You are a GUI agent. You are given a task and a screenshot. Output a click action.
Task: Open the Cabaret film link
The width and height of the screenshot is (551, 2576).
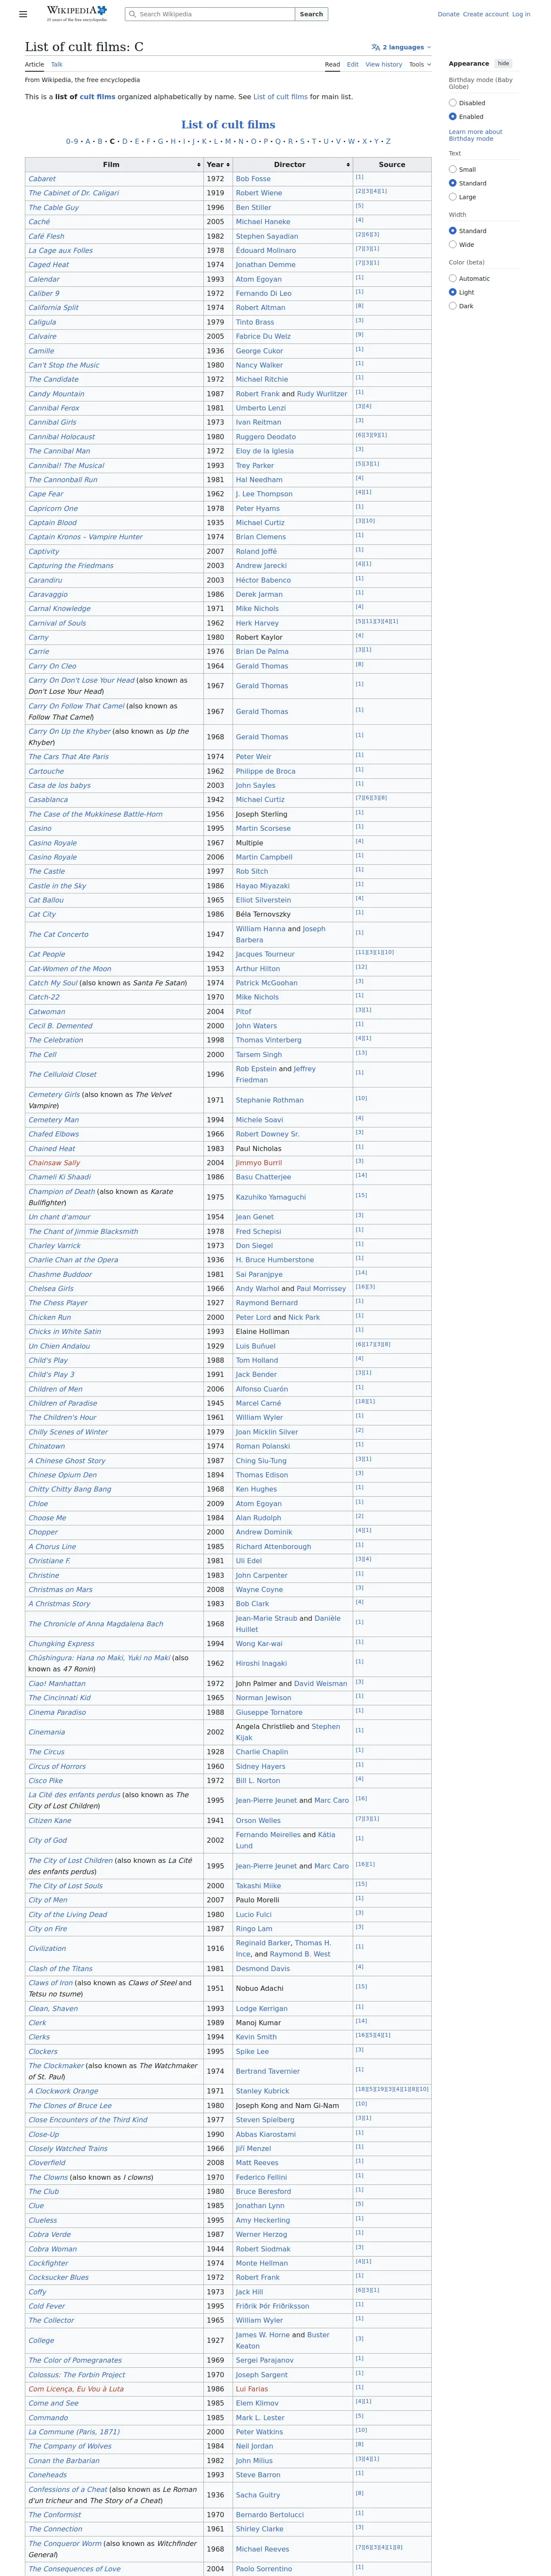click(x=42, y=179)
